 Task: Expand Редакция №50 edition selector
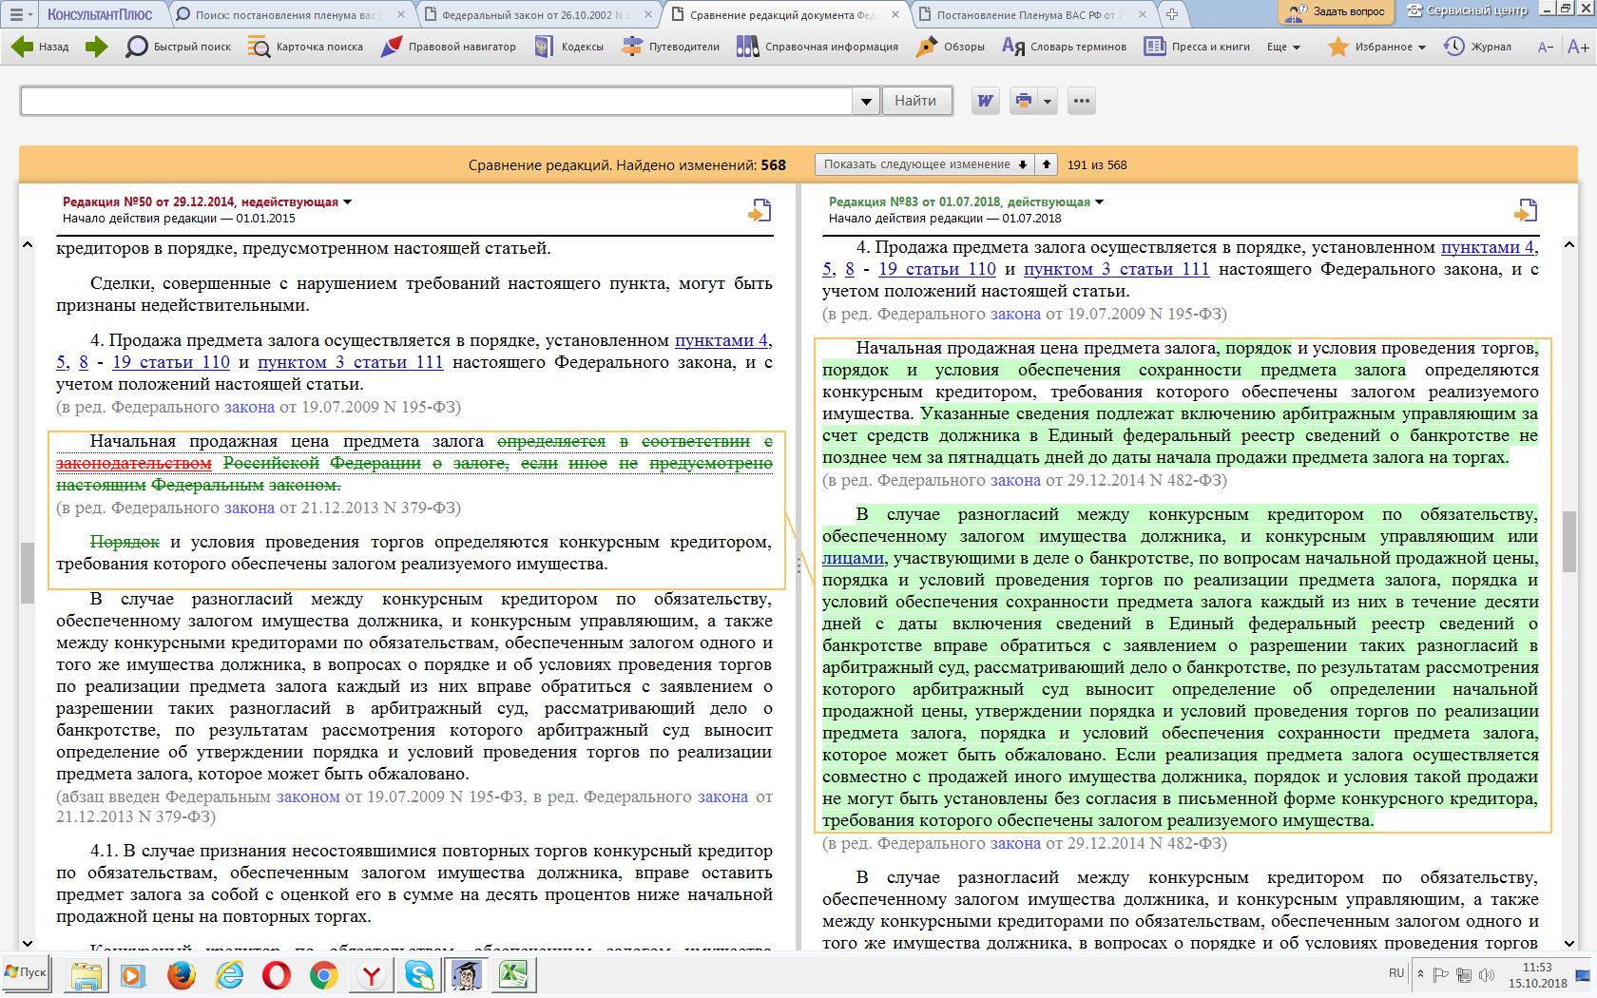pos(347,202)
